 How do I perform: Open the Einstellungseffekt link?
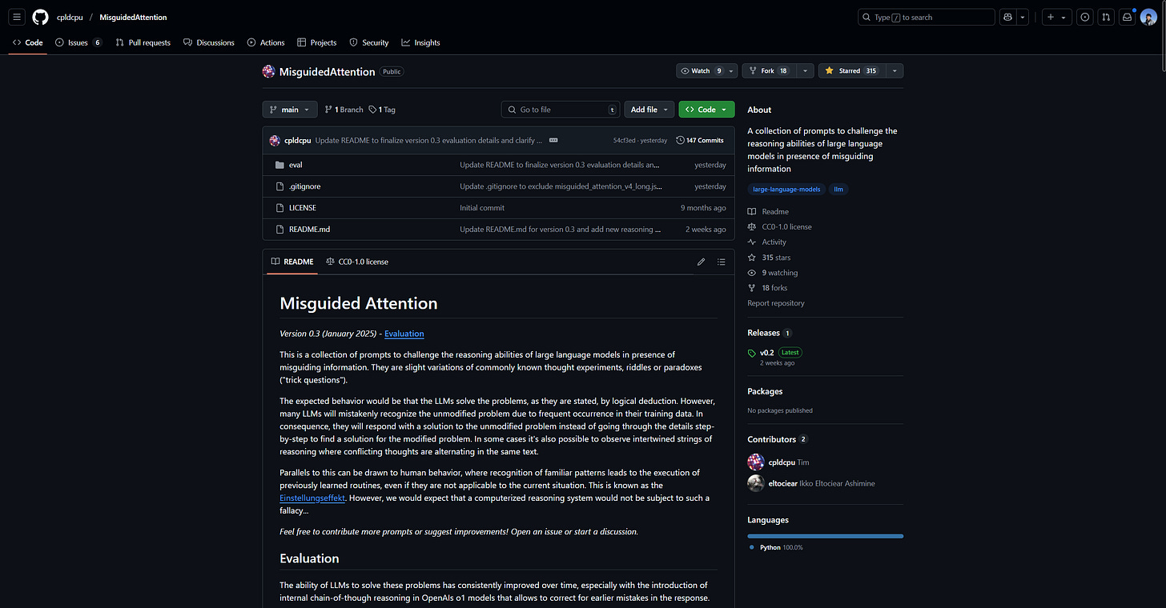(x=312, y=498)
